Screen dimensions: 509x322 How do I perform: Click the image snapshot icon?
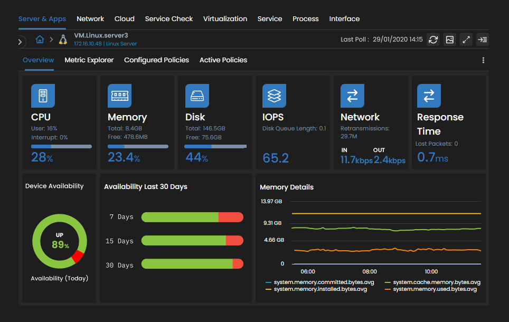click(449, 40)
